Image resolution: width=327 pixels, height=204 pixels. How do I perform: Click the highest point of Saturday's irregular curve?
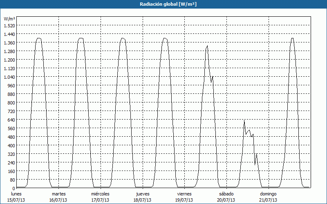pyautogui.click(x=244, y=120)
